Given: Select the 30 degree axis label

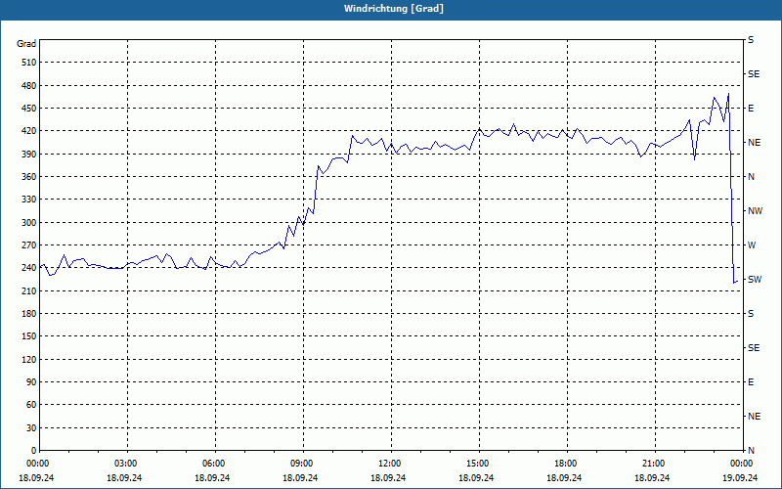Looking at the screenshot, I should point(31,428).
